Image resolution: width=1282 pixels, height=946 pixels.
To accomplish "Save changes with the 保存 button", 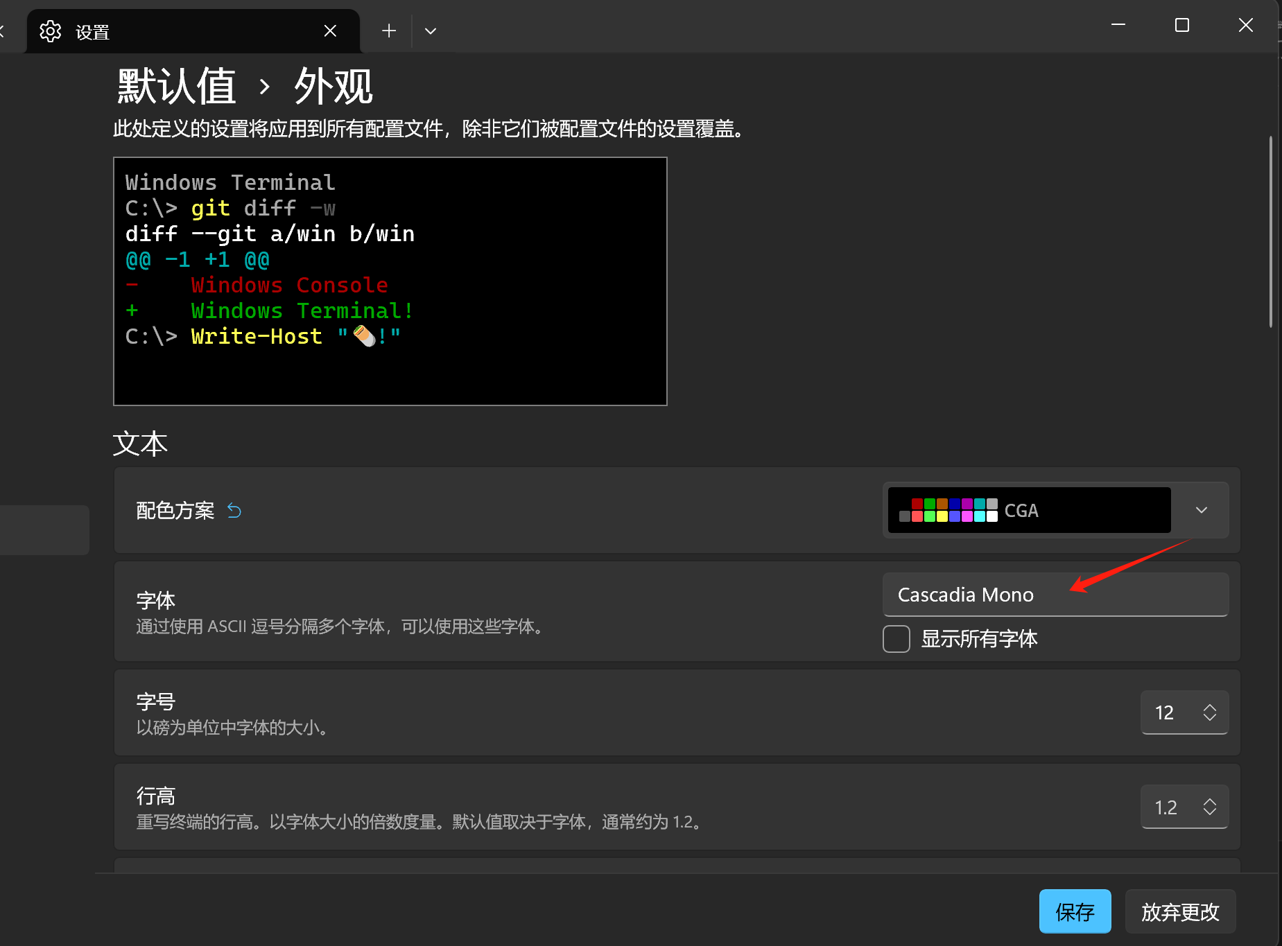I will click(1075, 911).
